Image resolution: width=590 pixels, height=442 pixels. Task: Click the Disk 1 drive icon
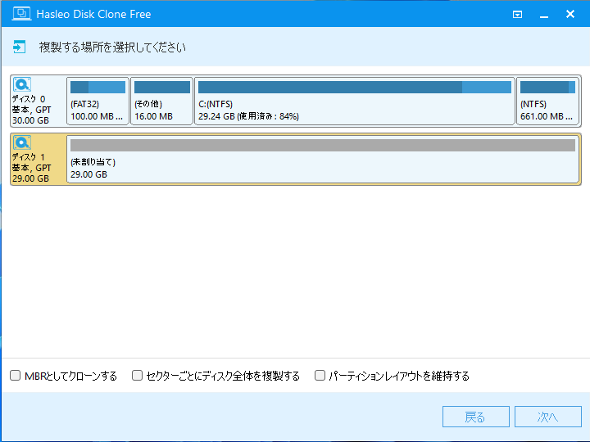[22, 142]
